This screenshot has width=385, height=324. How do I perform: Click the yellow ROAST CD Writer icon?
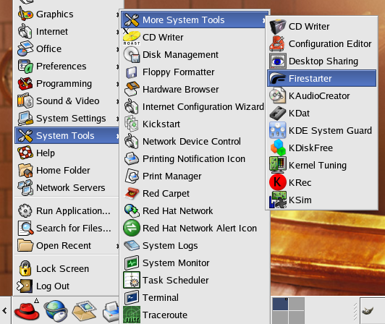pos(132,38)
